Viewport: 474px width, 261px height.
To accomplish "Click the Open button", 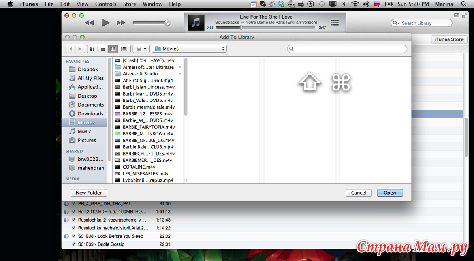I will (x=390, y=193).
